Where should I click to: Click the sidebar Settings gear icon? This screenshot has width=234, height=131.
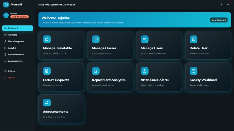pos(6,71)
